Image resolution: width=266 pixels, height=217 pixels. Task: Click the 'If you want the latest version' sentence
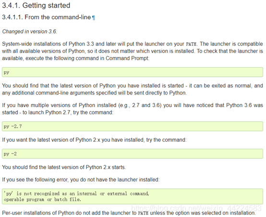point(94,140)
